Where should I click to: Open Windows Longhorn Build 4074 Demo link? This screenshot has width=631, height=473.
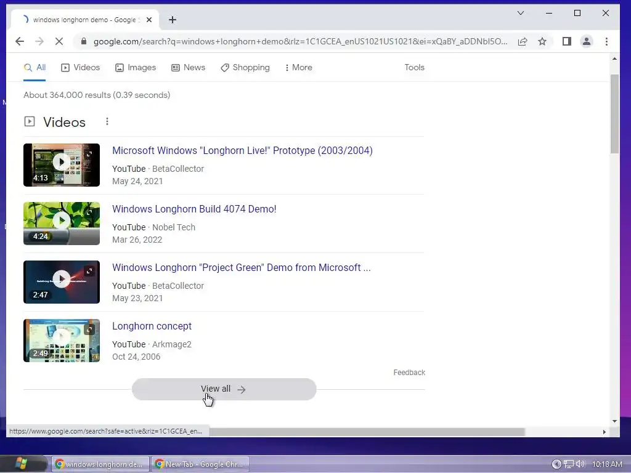[194, 209]
